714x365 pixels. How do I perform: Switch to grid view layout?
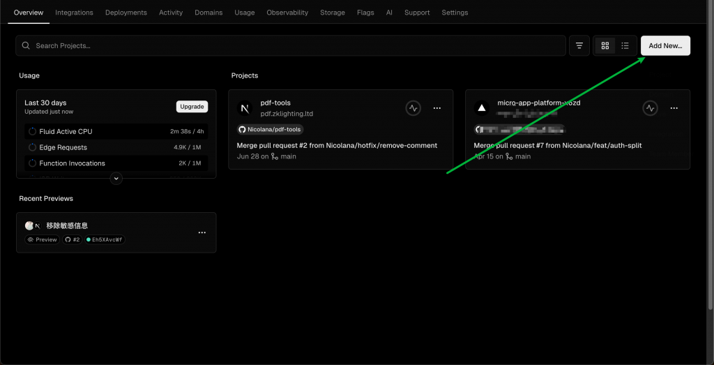click(x=605, y=46)
